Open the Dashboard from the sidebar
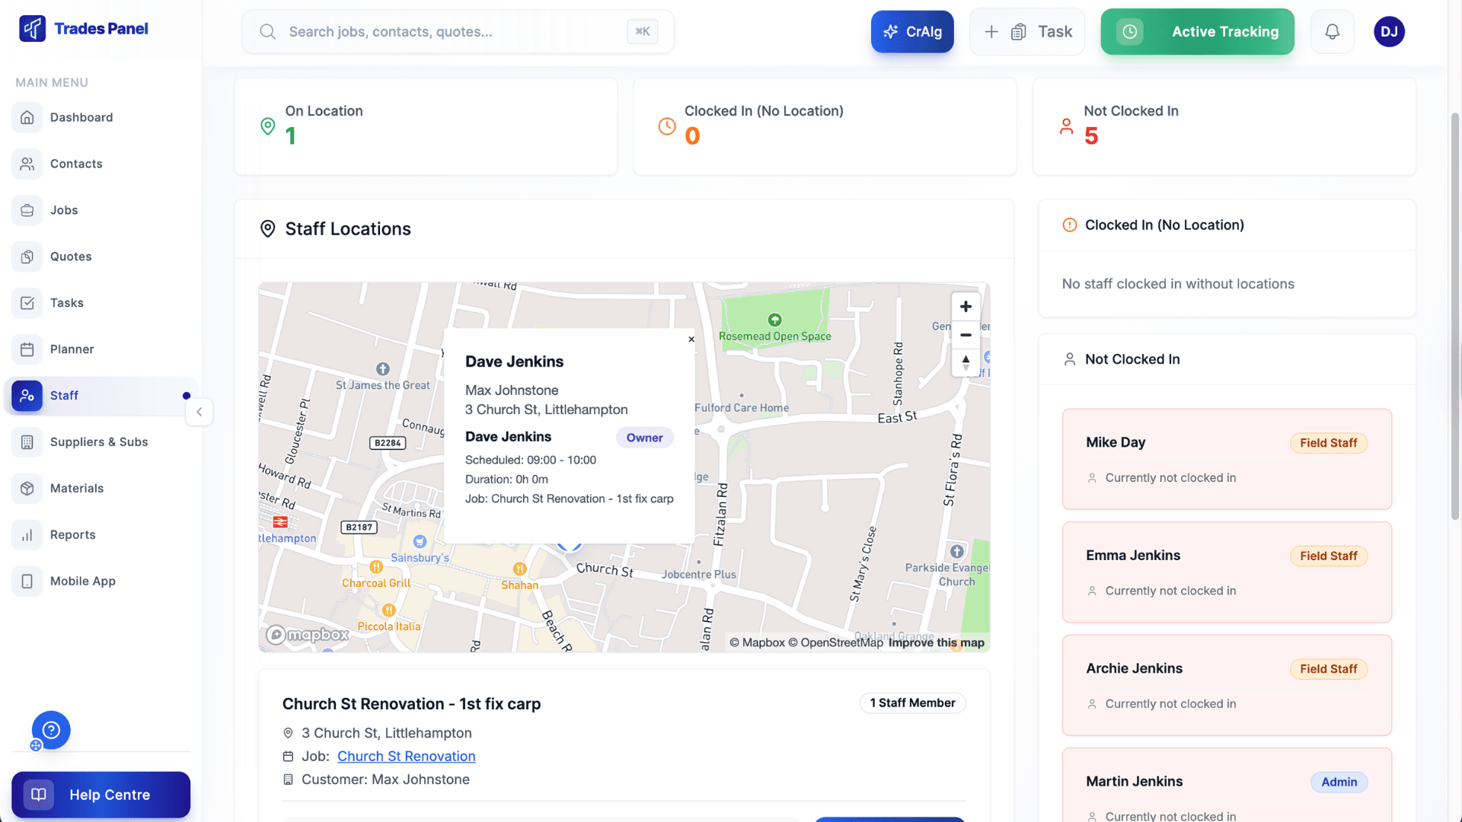Image resolution: width=1462 pixels, height=822 pixels. tap(81, 117)
